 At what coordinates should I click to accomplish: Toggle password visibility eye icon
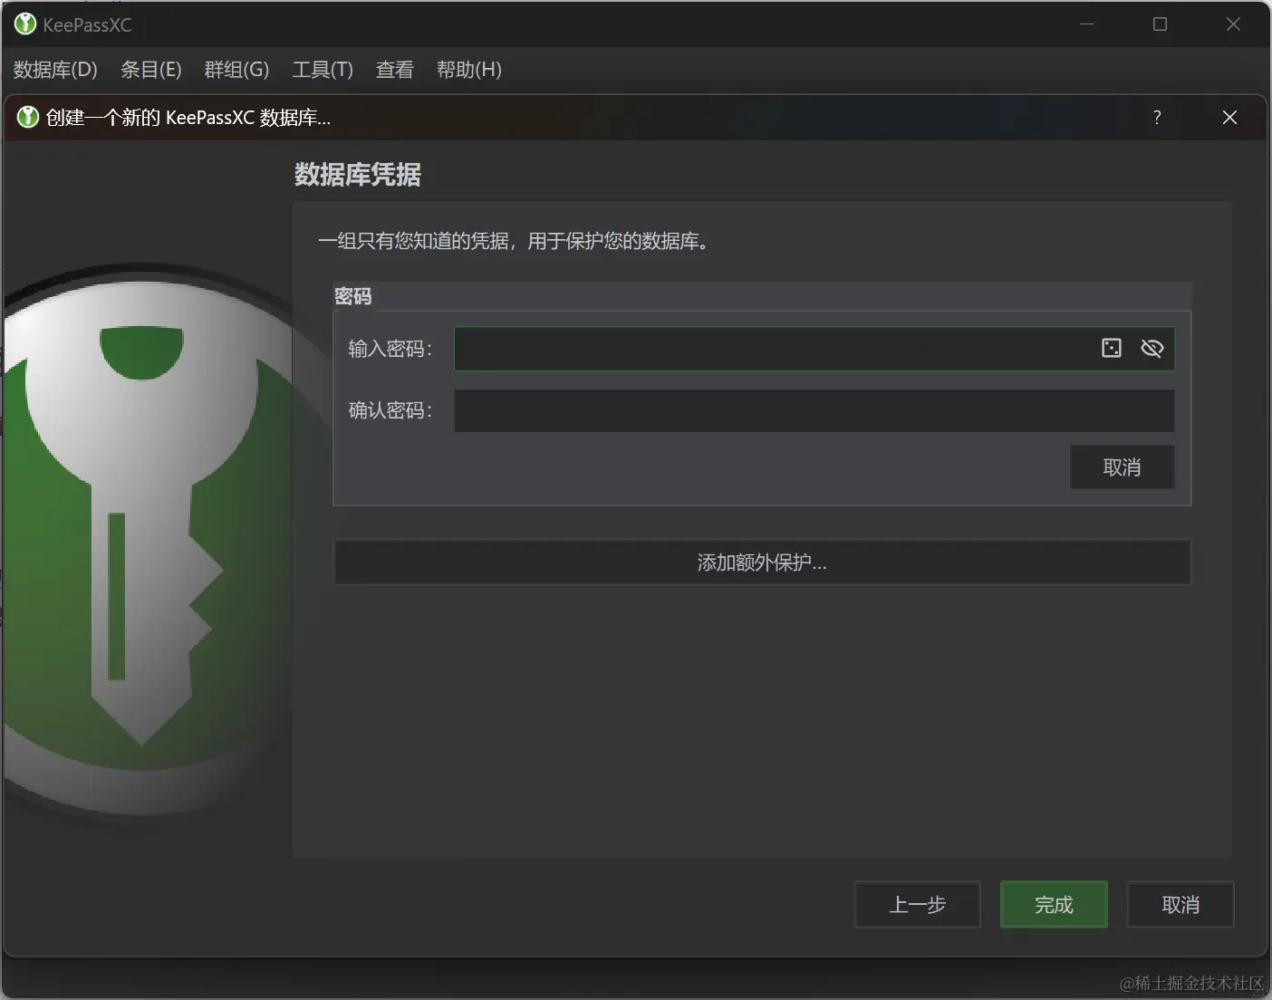(1152, 349)
